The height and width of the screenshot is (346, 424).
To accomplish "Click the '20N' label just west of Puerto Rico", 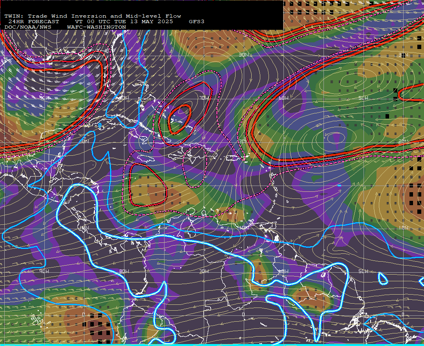I will (243, 141).
